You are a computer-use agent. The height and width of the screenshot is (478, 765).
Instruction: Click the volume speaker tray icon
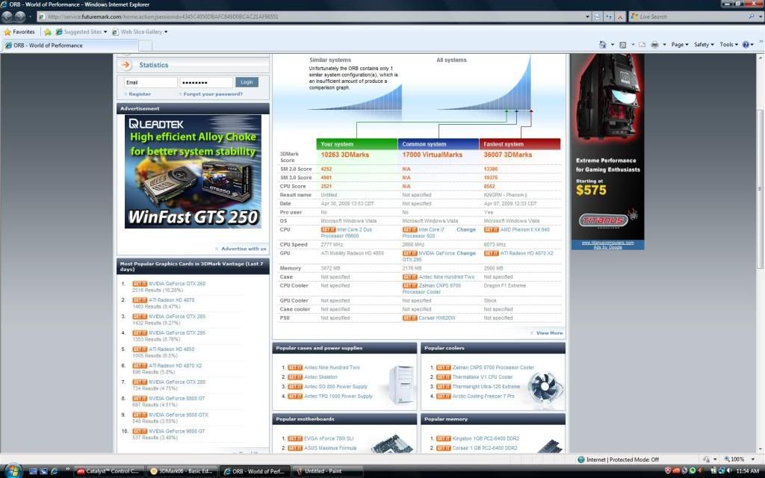[729, 471]
